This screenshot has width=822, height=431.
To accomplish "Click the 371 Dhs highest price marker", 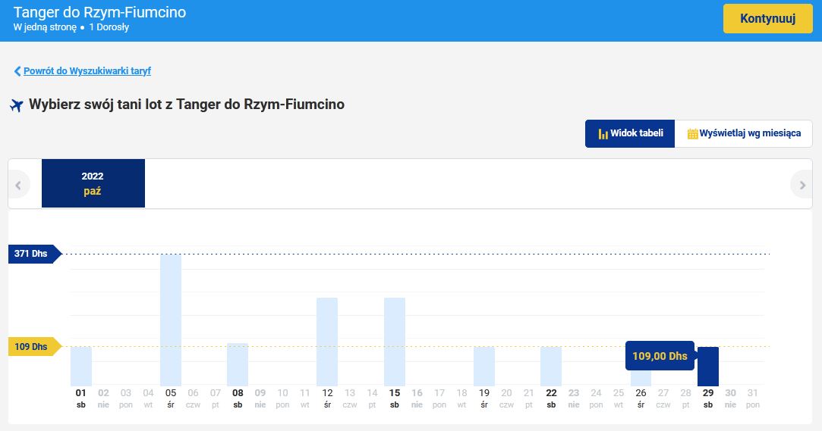I will coord(31,254).
